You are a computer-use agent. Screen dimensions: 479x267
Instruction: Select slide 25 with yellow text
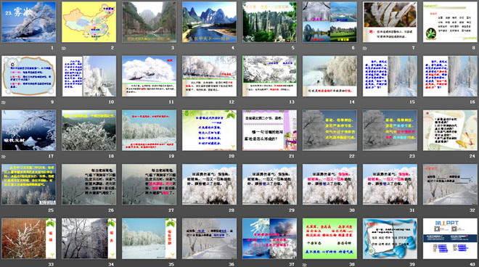pyautogui.click(x=29, y=184)
